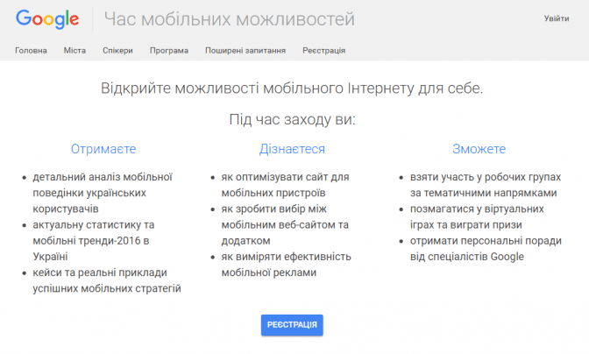
Task: Click the headline Відкрийте можливості мобільного Інтернету
Action: (x=292, y=88)
